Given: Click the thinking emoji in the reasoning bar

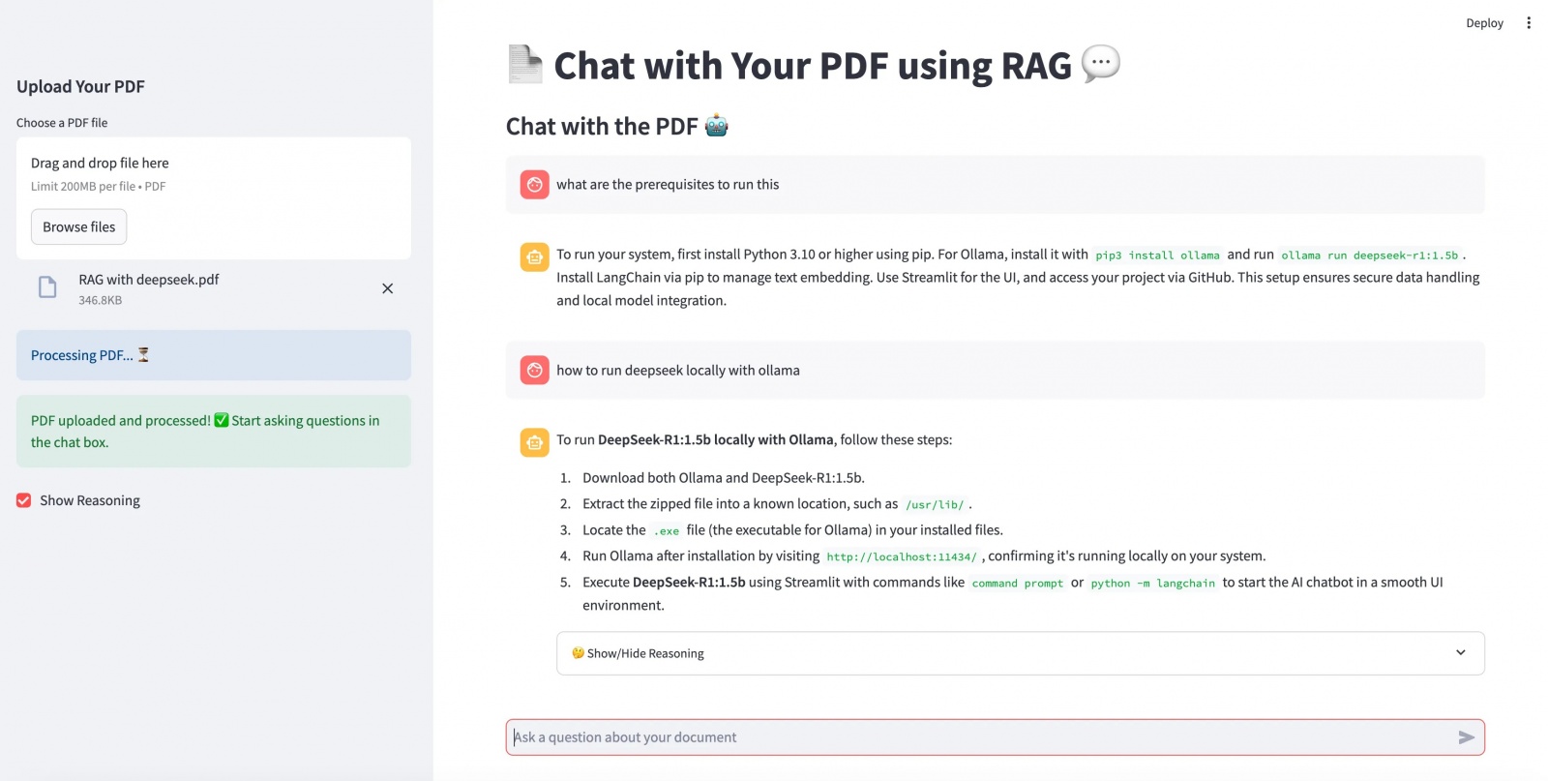Looking at the screenshot, I should [578, 652].
